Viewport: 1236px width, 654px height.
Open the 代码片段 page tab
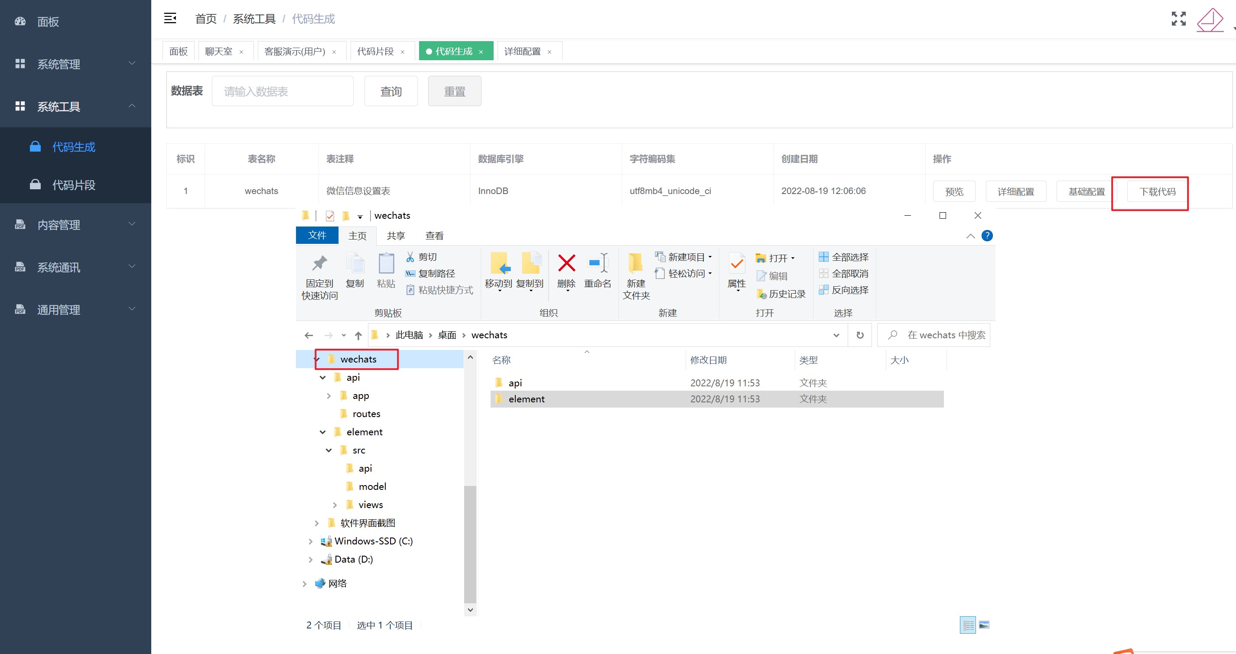[x=375, y=51]
